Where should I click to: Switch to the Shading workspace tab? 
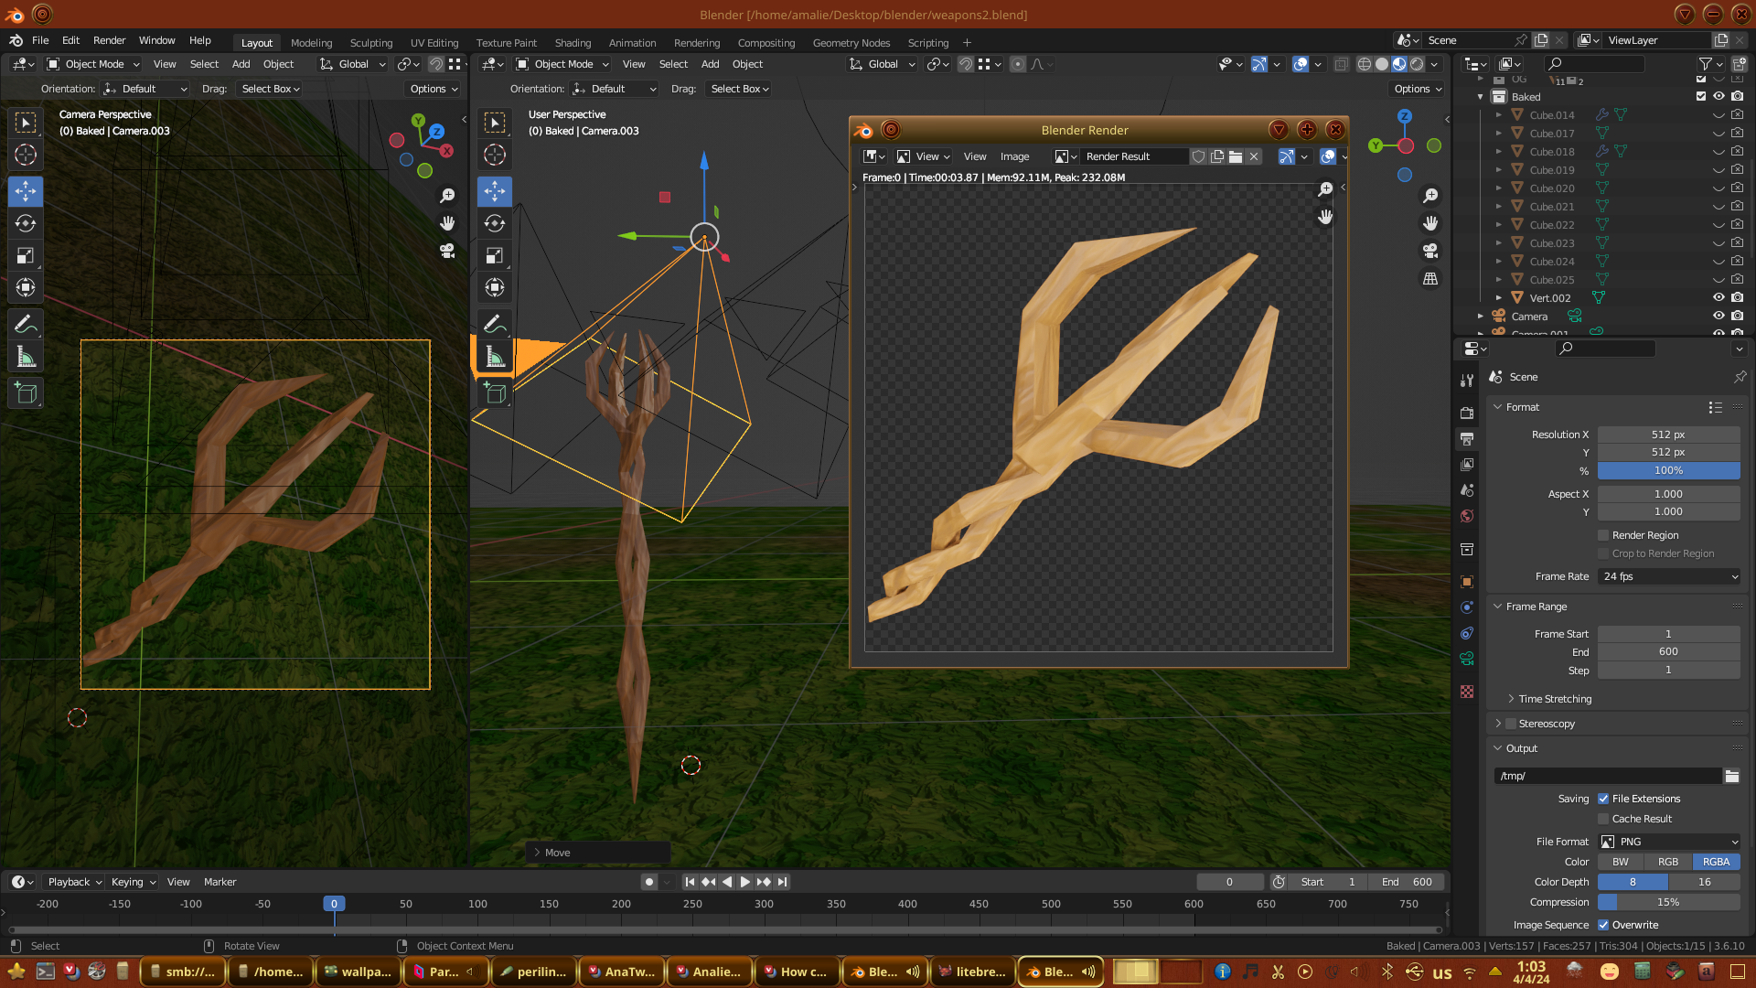(x=573, y=43)
